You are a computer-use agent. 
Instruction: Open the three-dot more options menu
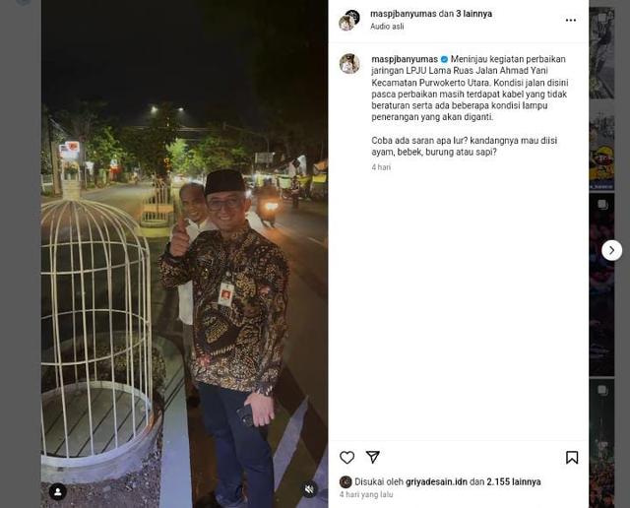tap(571, 20)
